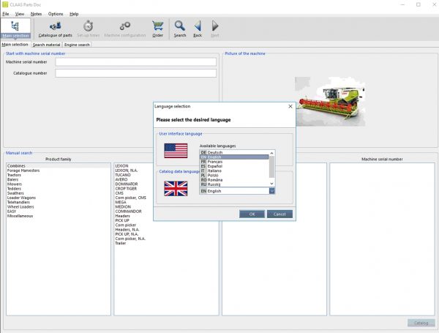The width and height of the screenshot is (439, 333).
Task: Select DOMINATOR in the model list
Action: point(127,184)
